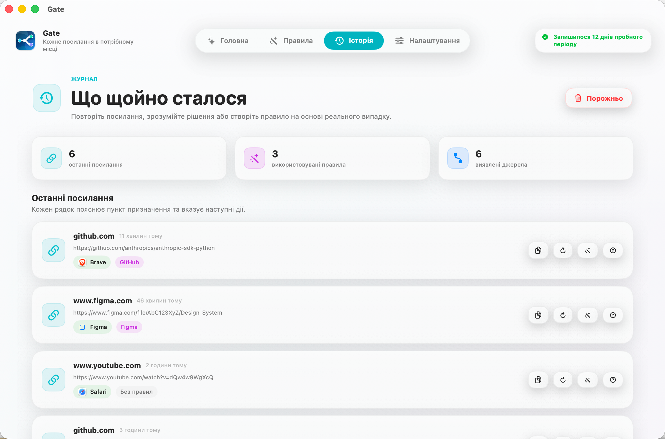Screen dimensions: 665x439
Task: Click the Без правил tag
Action: click(x=136, y=392)
